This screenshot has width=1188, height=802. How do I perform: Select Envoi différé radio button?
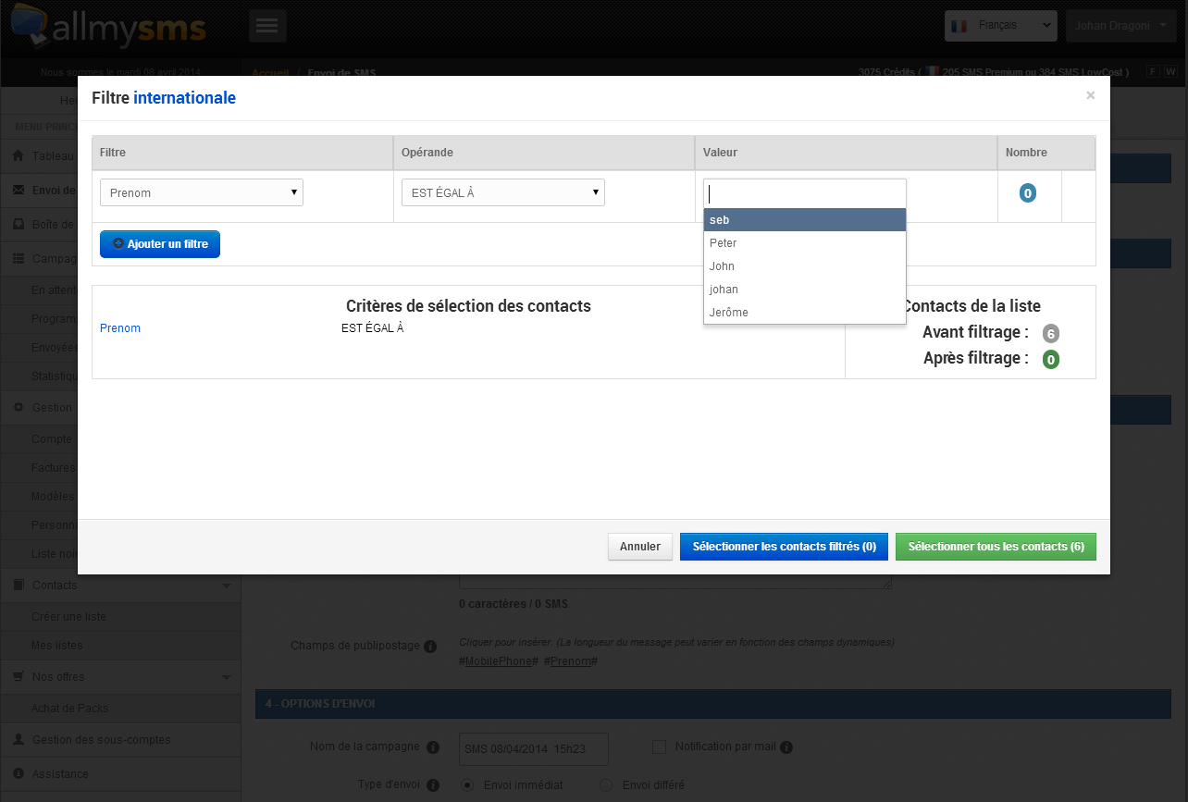[607, 785]
